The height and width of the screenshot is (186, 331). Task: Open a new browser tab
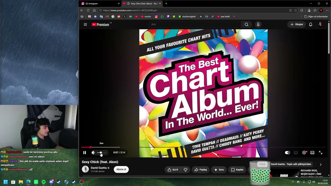[166, 4]
